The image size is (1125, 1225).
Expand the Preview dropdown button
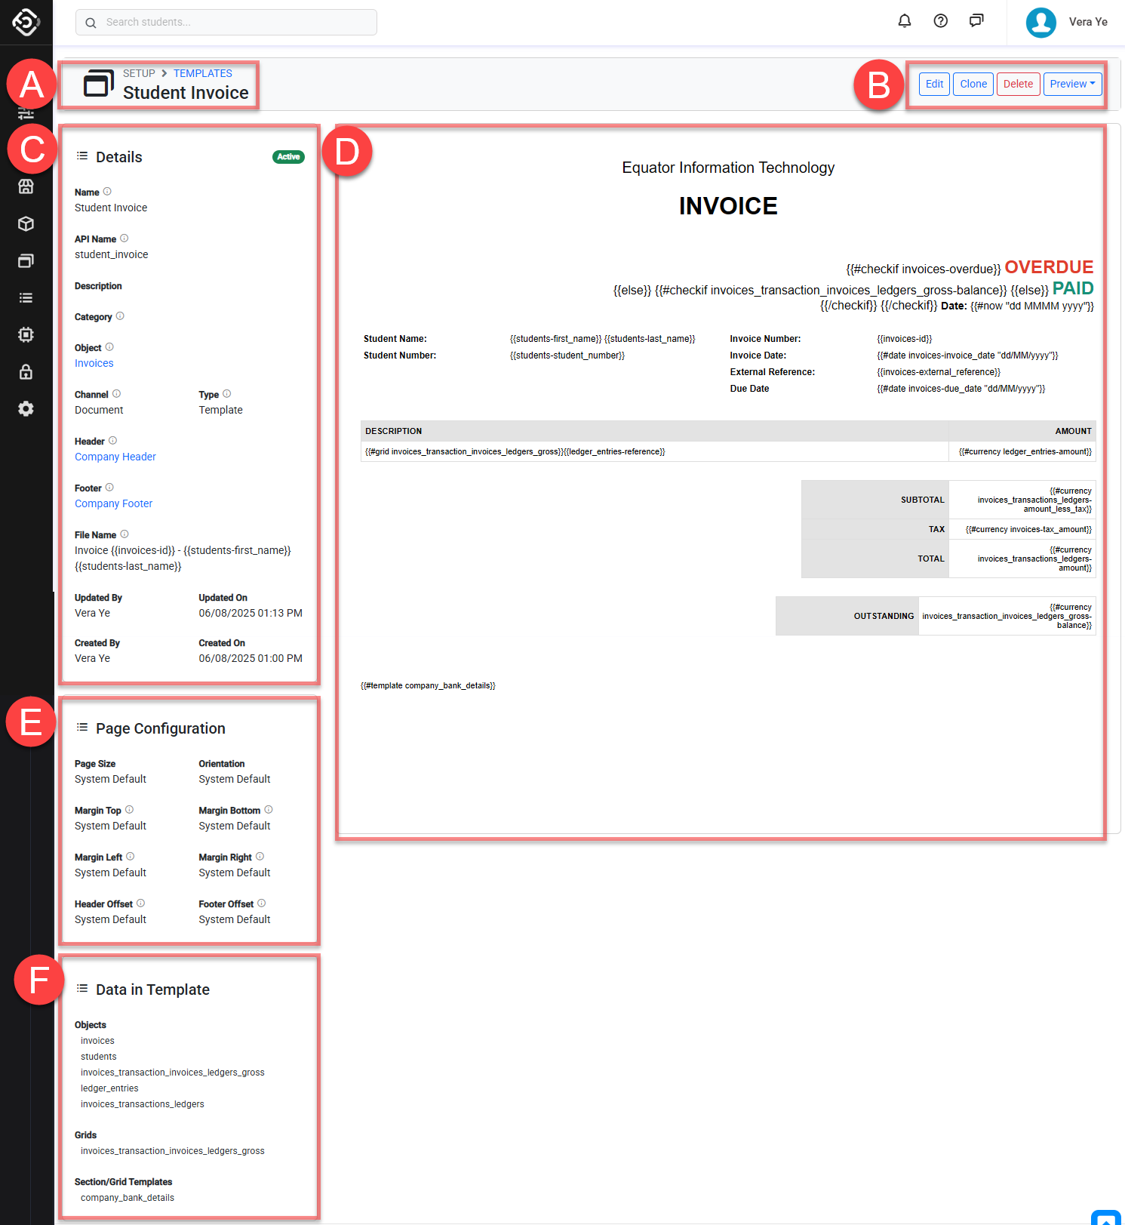point(1072,84)
